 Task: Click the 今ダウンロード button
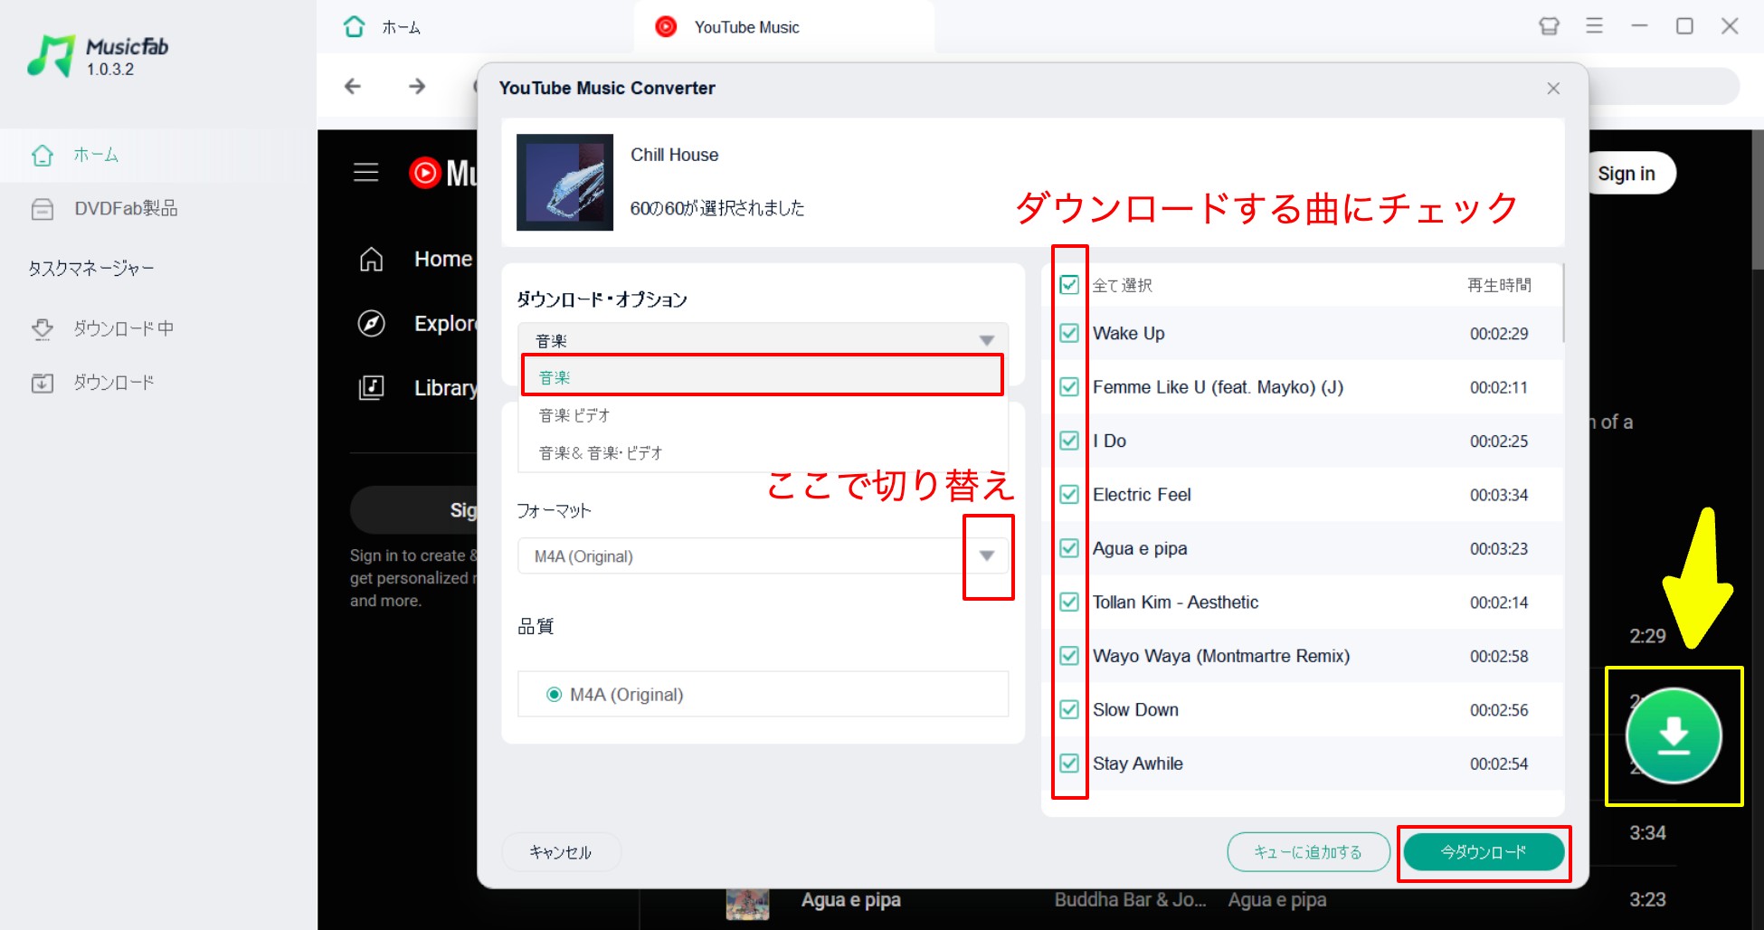click(1484, 852)
